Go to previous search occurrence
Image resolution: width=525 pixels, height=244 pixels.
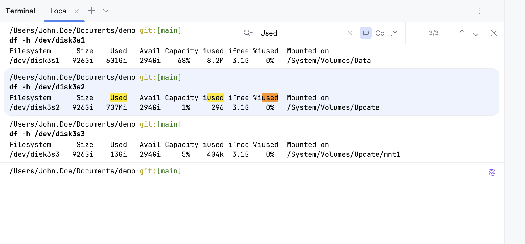click(x=462, y=33)
